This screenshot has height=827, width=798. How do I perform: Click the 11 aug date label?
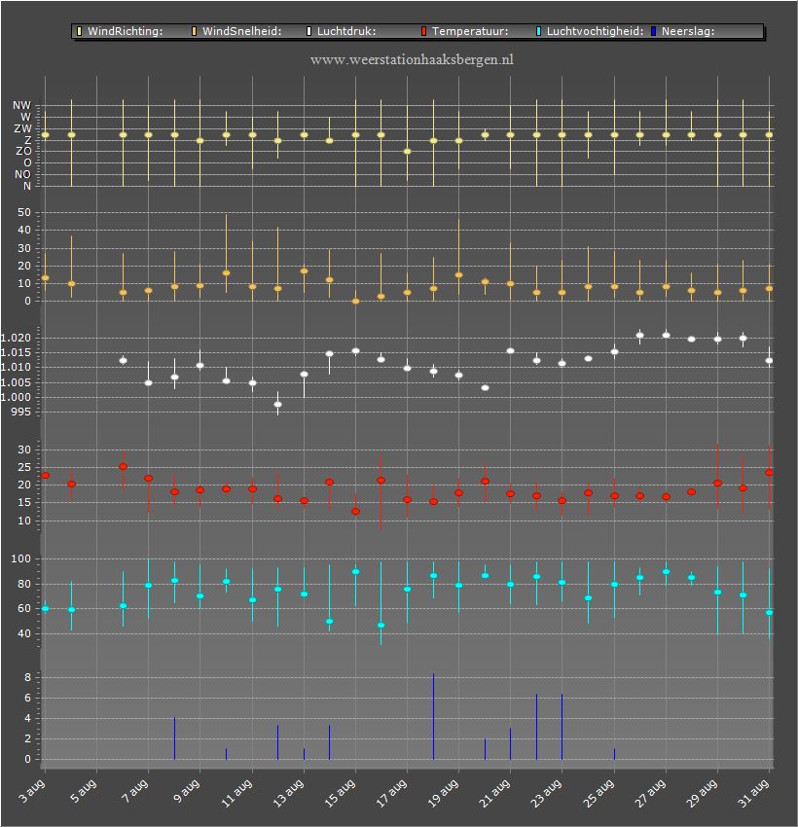coord(236,793)
